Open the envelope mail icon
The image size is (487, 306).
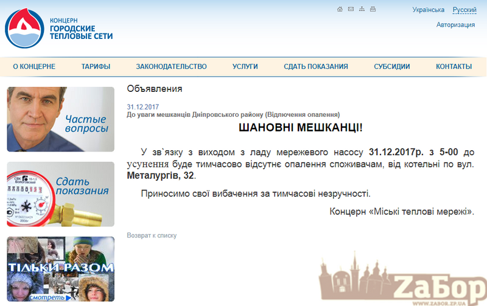pos(351,9)
